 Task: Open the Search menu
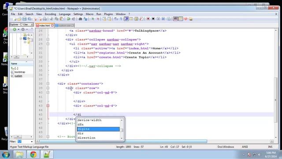pos(30,14)
